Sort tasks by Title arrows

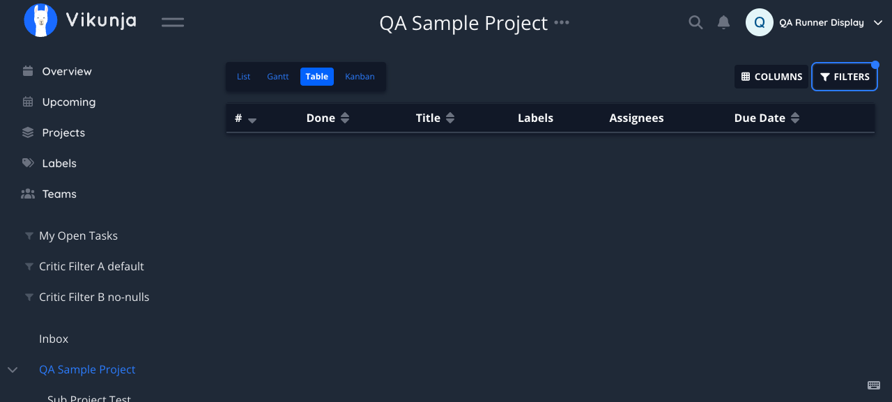click(x=450, y=118)
